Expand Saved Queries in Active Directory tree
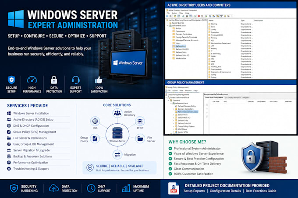This screenshot has width=298, height=198. point(167,23)
